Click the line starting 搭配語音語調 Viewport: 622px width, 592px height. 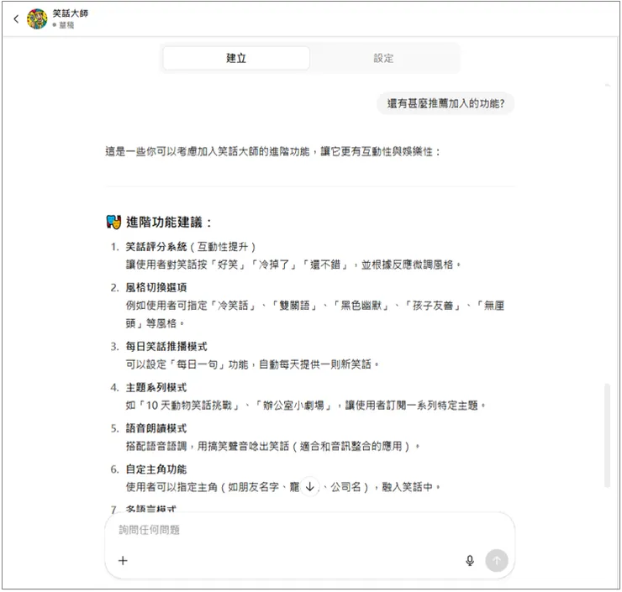[x=273, y=446]
